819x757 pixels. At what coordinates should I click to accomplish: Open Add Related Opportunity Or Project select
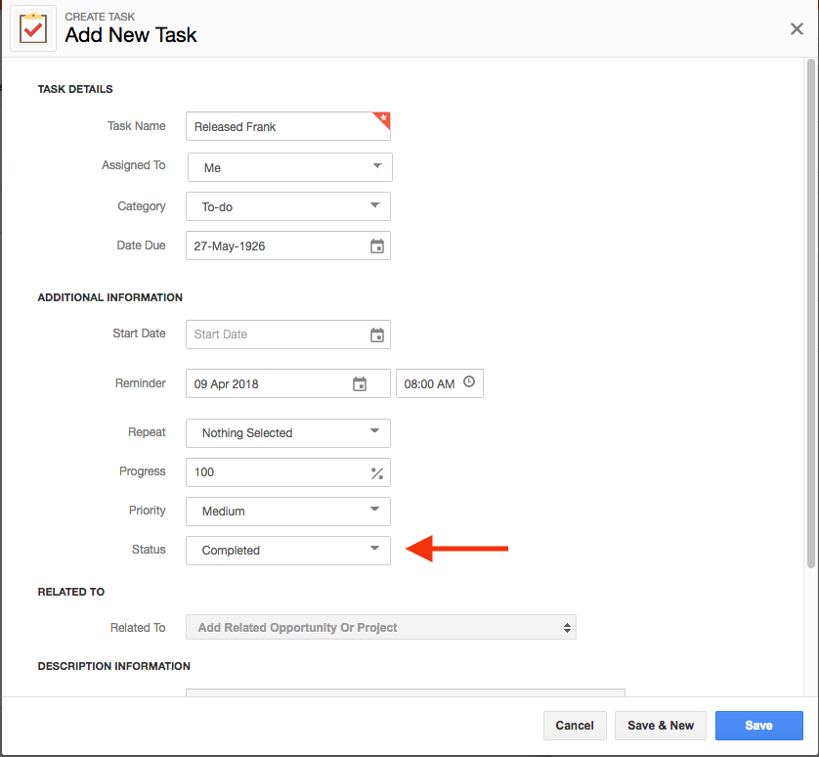coord(381,627)
